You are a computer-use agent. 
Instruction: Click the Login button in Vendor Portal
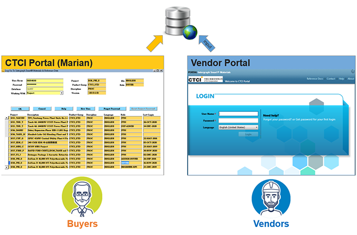[248, 134]
